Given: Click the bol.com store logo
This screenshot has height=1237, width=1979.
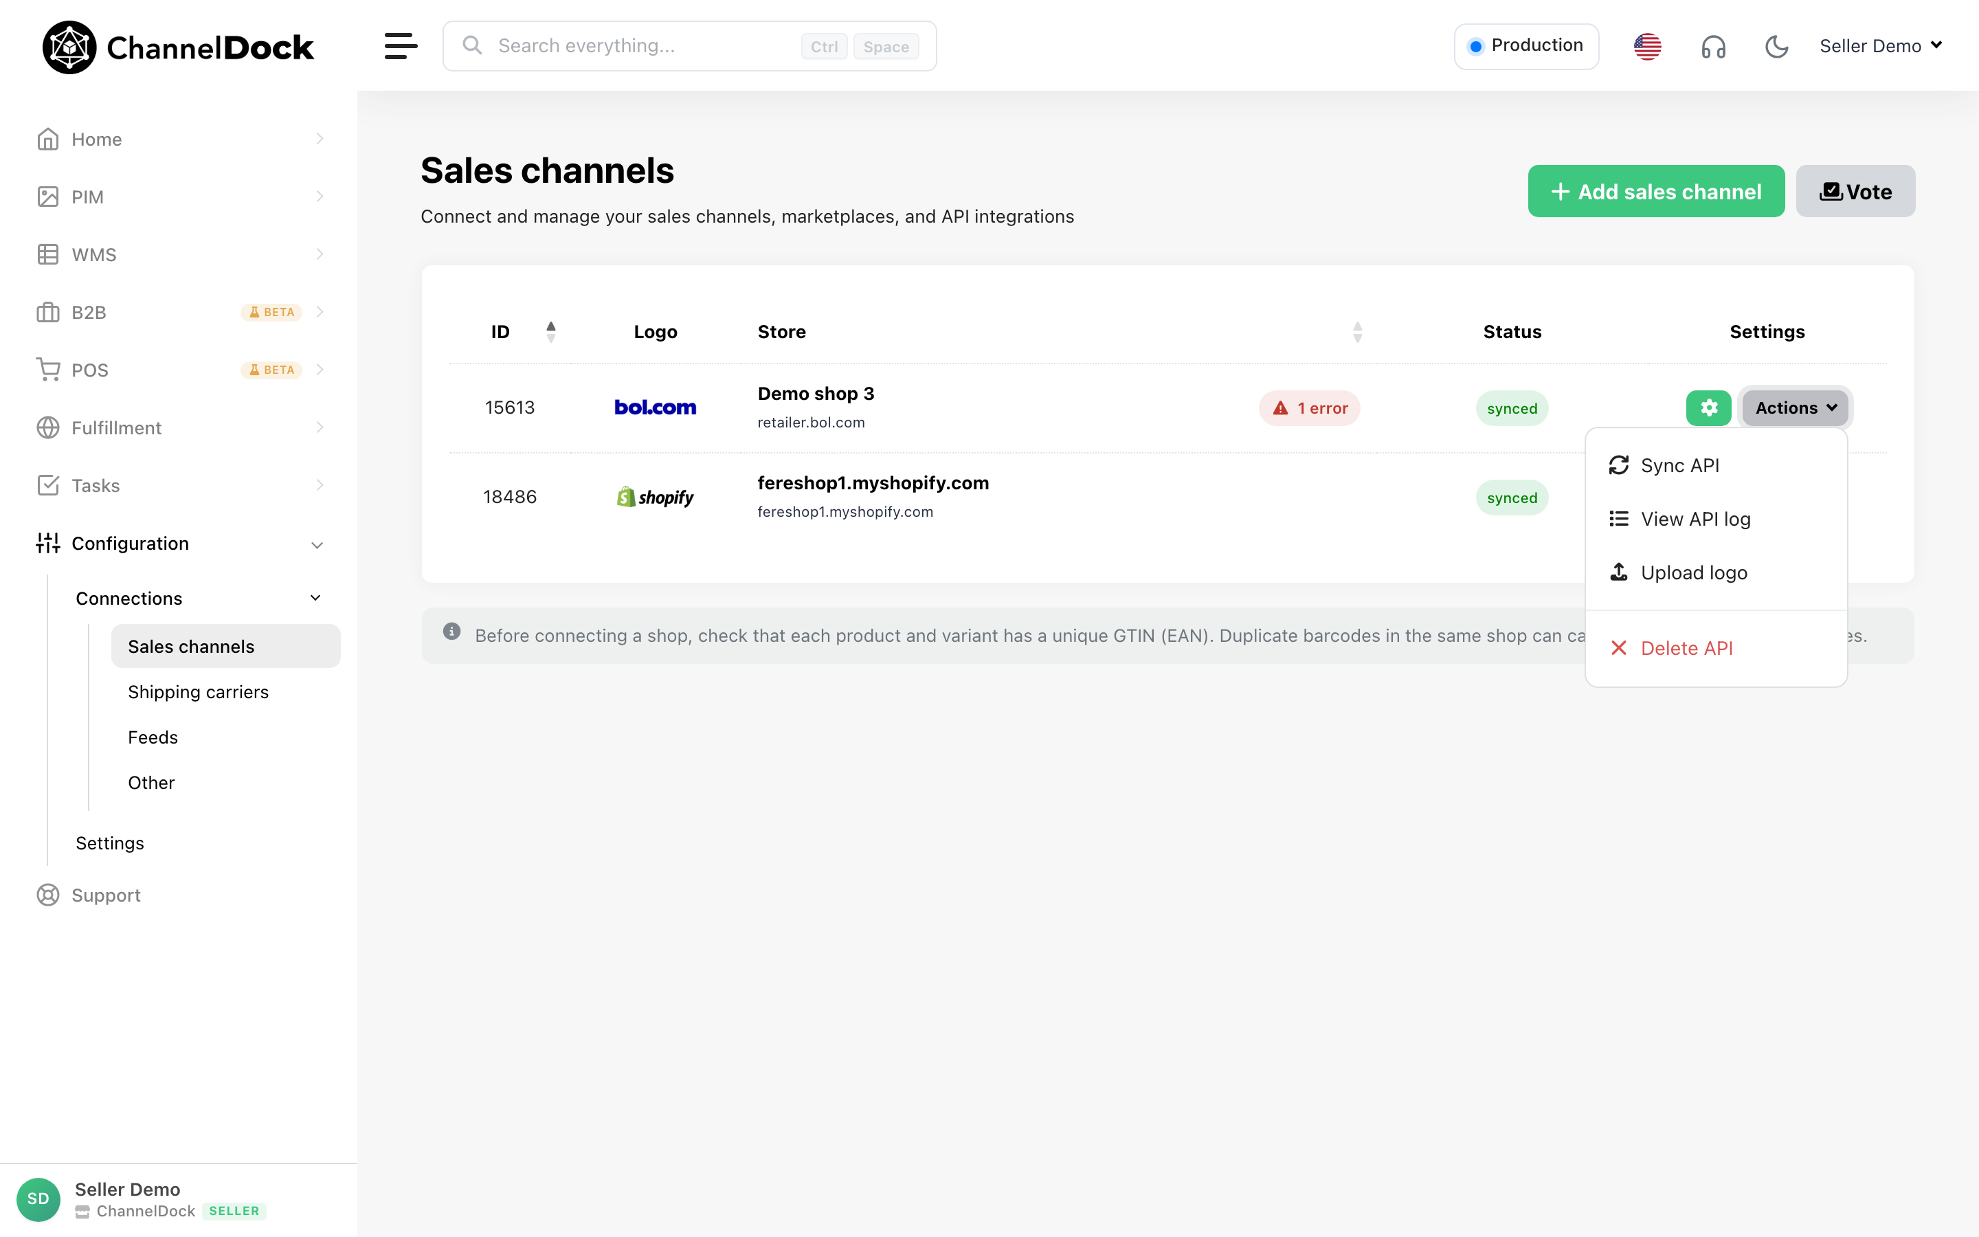Looking at the screenshot, I should tap(655, 408).
